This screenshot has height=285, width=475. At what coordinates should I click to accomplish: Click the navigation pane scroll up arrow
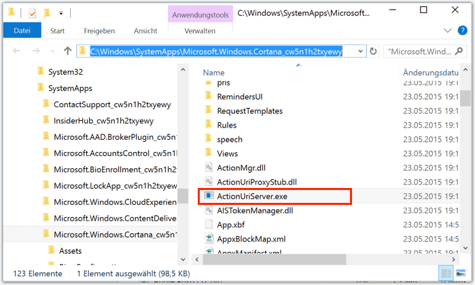pyautogui.click(x=183, y=70)
